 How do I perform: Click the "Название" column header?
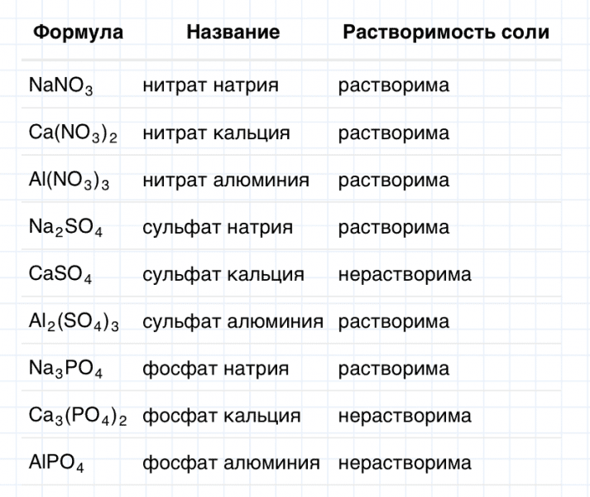(233, 33)
